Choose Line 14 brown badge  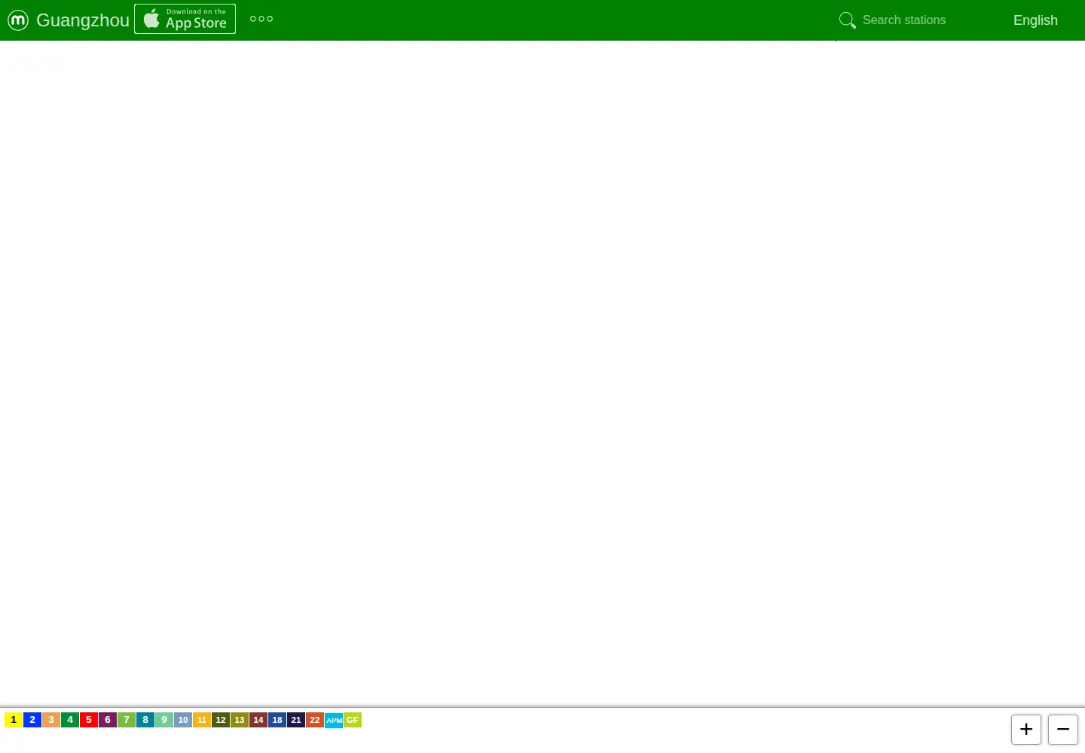[x=258, y=720]
